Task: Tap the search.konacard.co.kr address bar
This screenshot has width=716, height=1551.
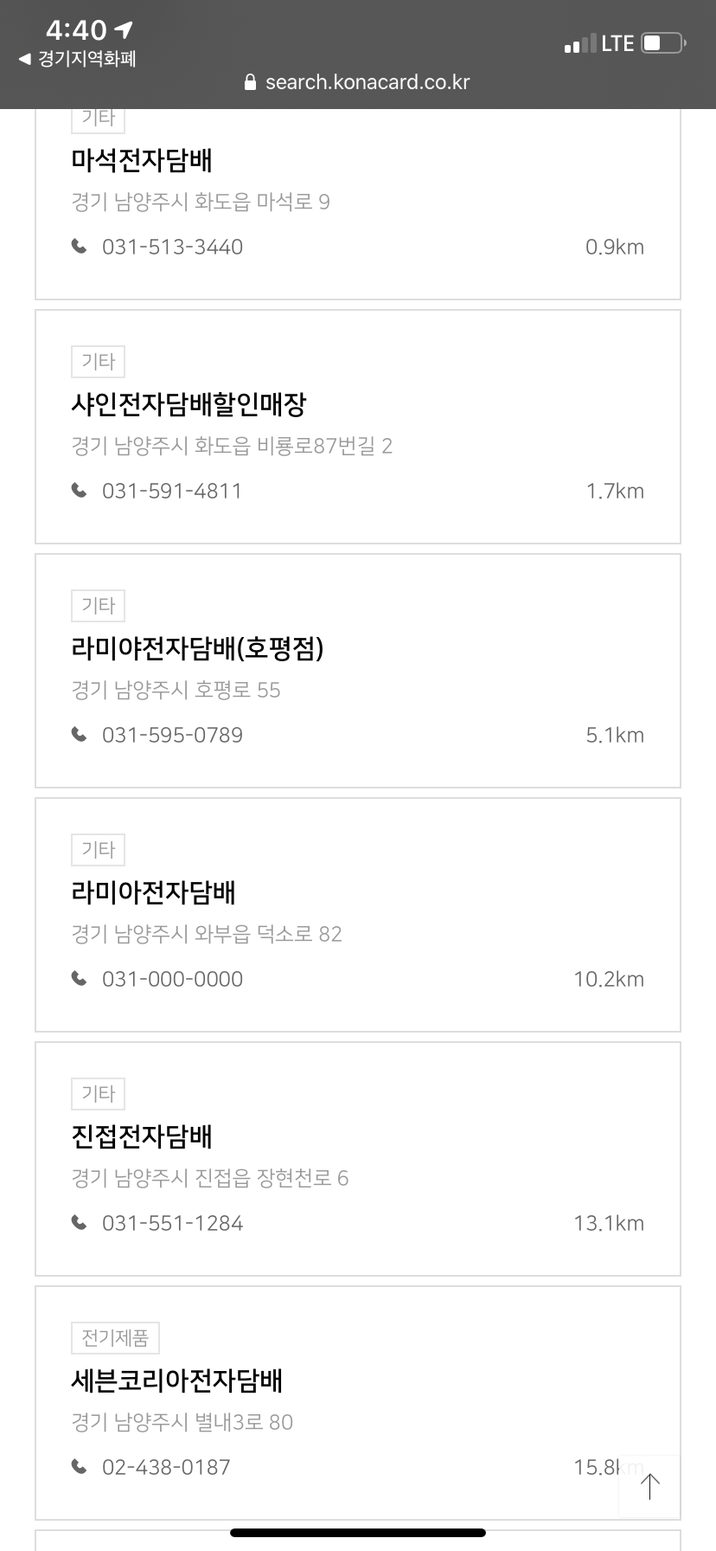Action: coord(367,83)
